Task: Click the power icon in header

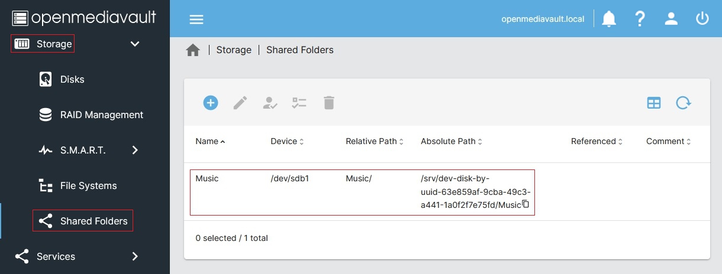Action: [702, 19]
